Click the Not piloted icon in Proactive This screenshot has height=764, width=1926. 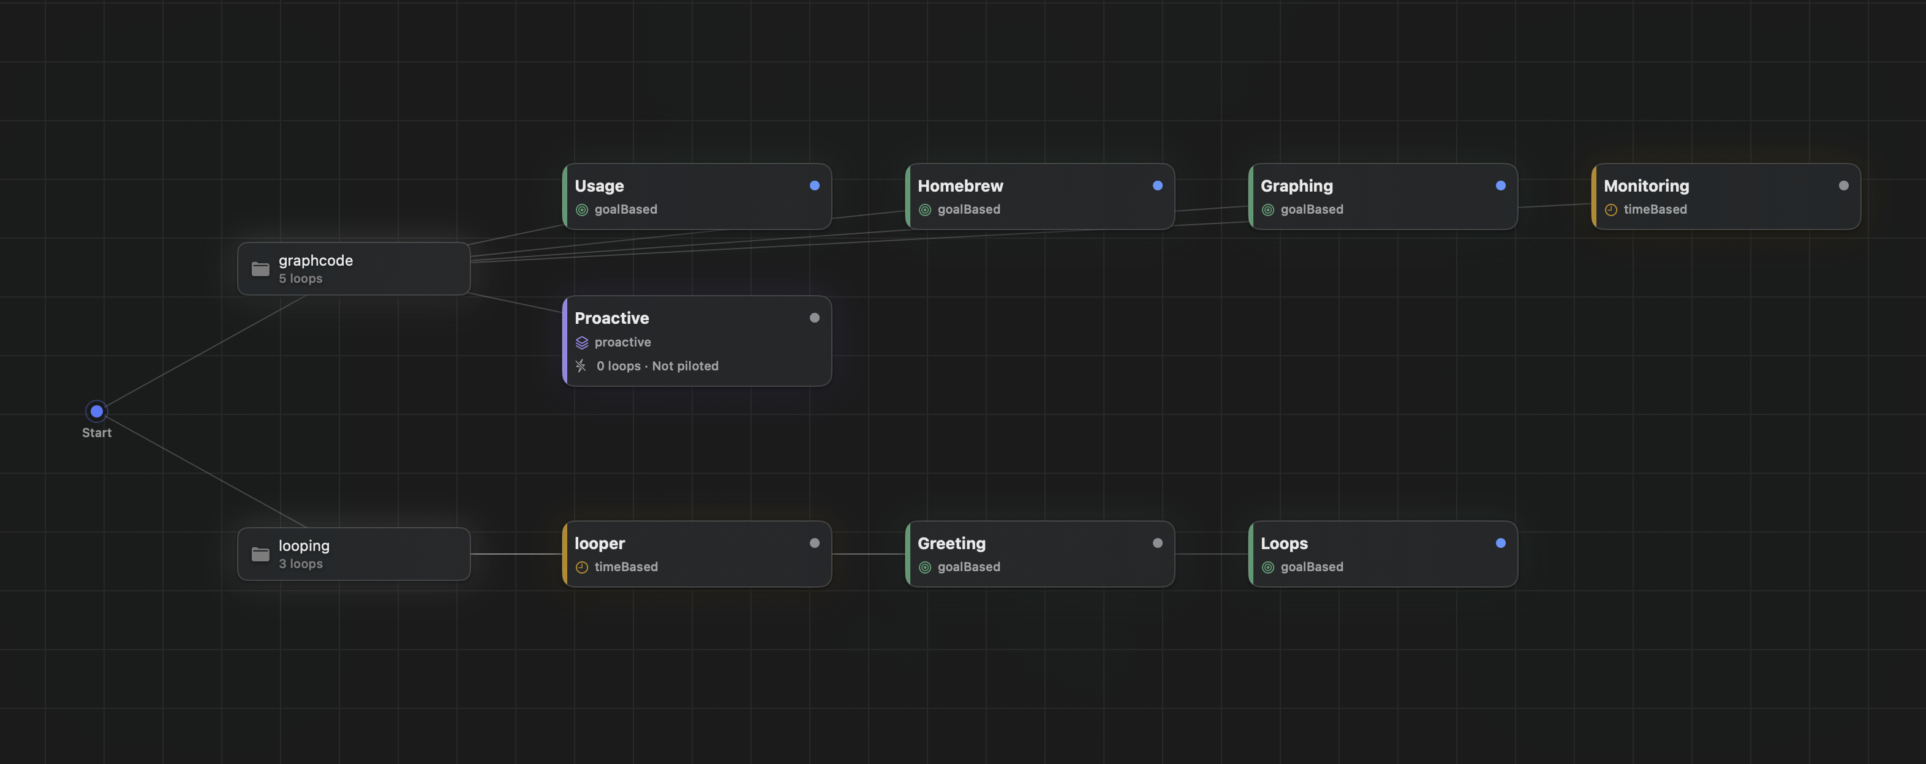[581, 366]
